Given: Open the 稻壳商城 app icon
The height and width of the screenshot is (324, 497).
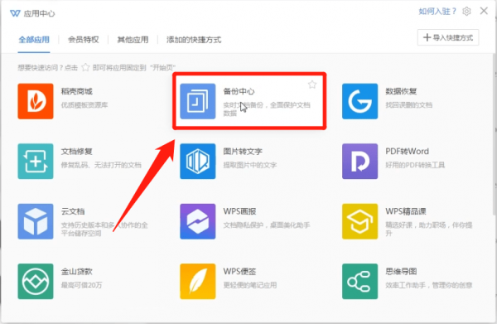Looking at the screenshot, I should coord(36,101).
